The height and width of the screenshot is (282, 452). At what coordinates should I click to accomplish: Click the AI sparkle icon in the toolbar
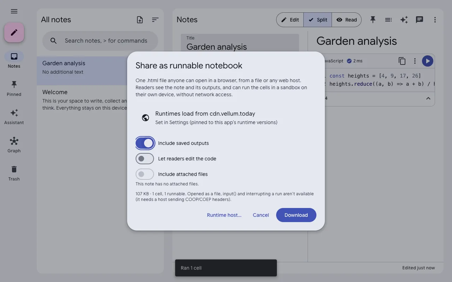[x=404, y=20]
